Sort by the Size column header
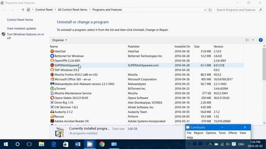266x149 pixels. (203, 46)
